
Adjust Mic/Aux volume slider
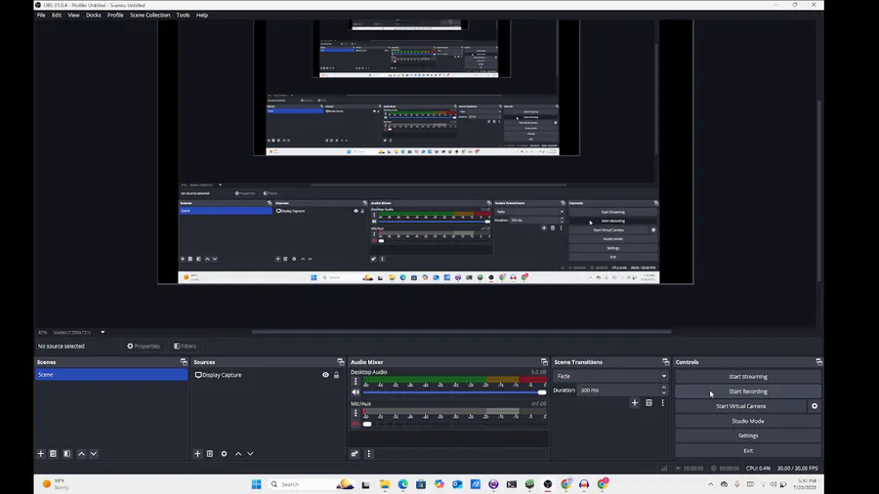point(454,424)
